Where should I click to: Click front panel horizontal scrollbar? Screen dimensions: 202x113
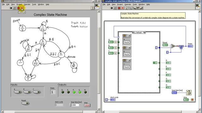click(49, 112)
